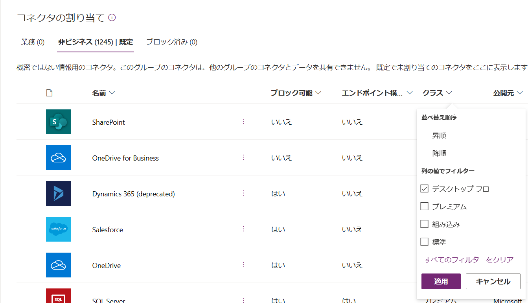
Task: Switch to the ブロック済み (0) tab
Action: coord(172,42)
